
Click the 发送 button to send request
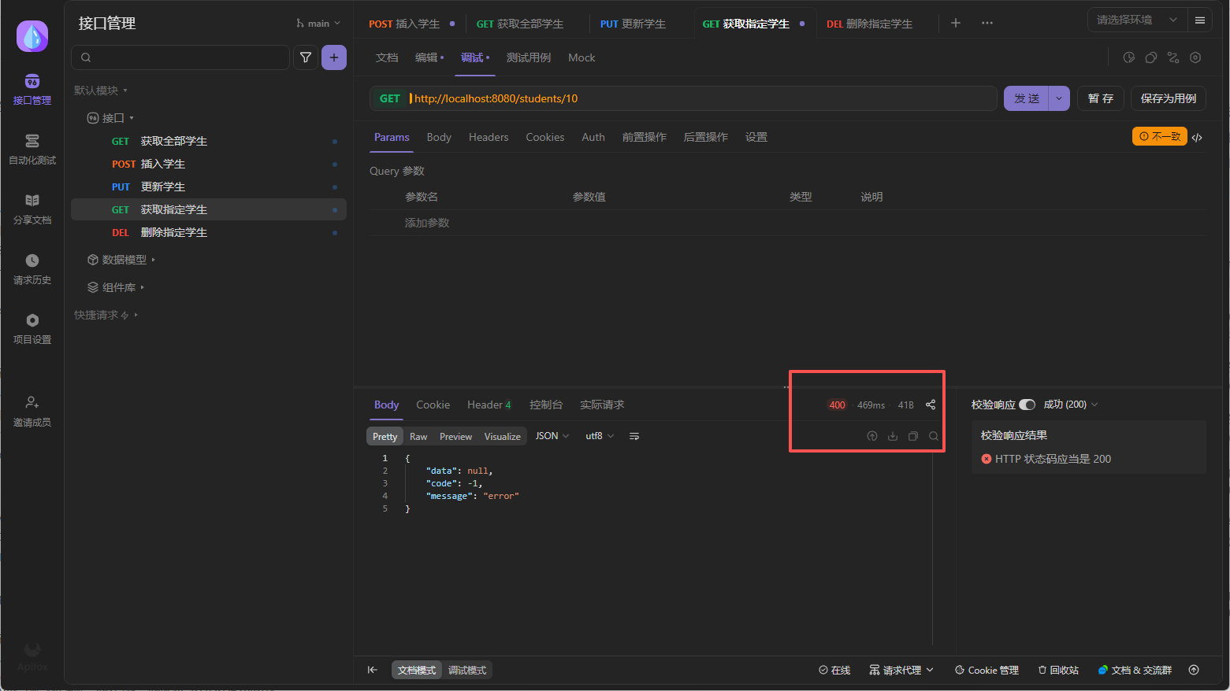click(1026, 98)
